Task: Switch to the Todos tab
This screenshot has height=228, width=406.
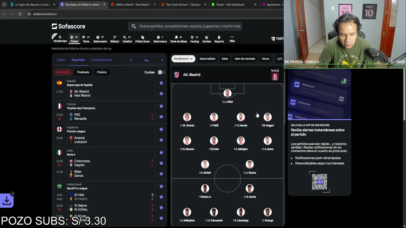Action: pyautogui.click(x=61, y=60)
